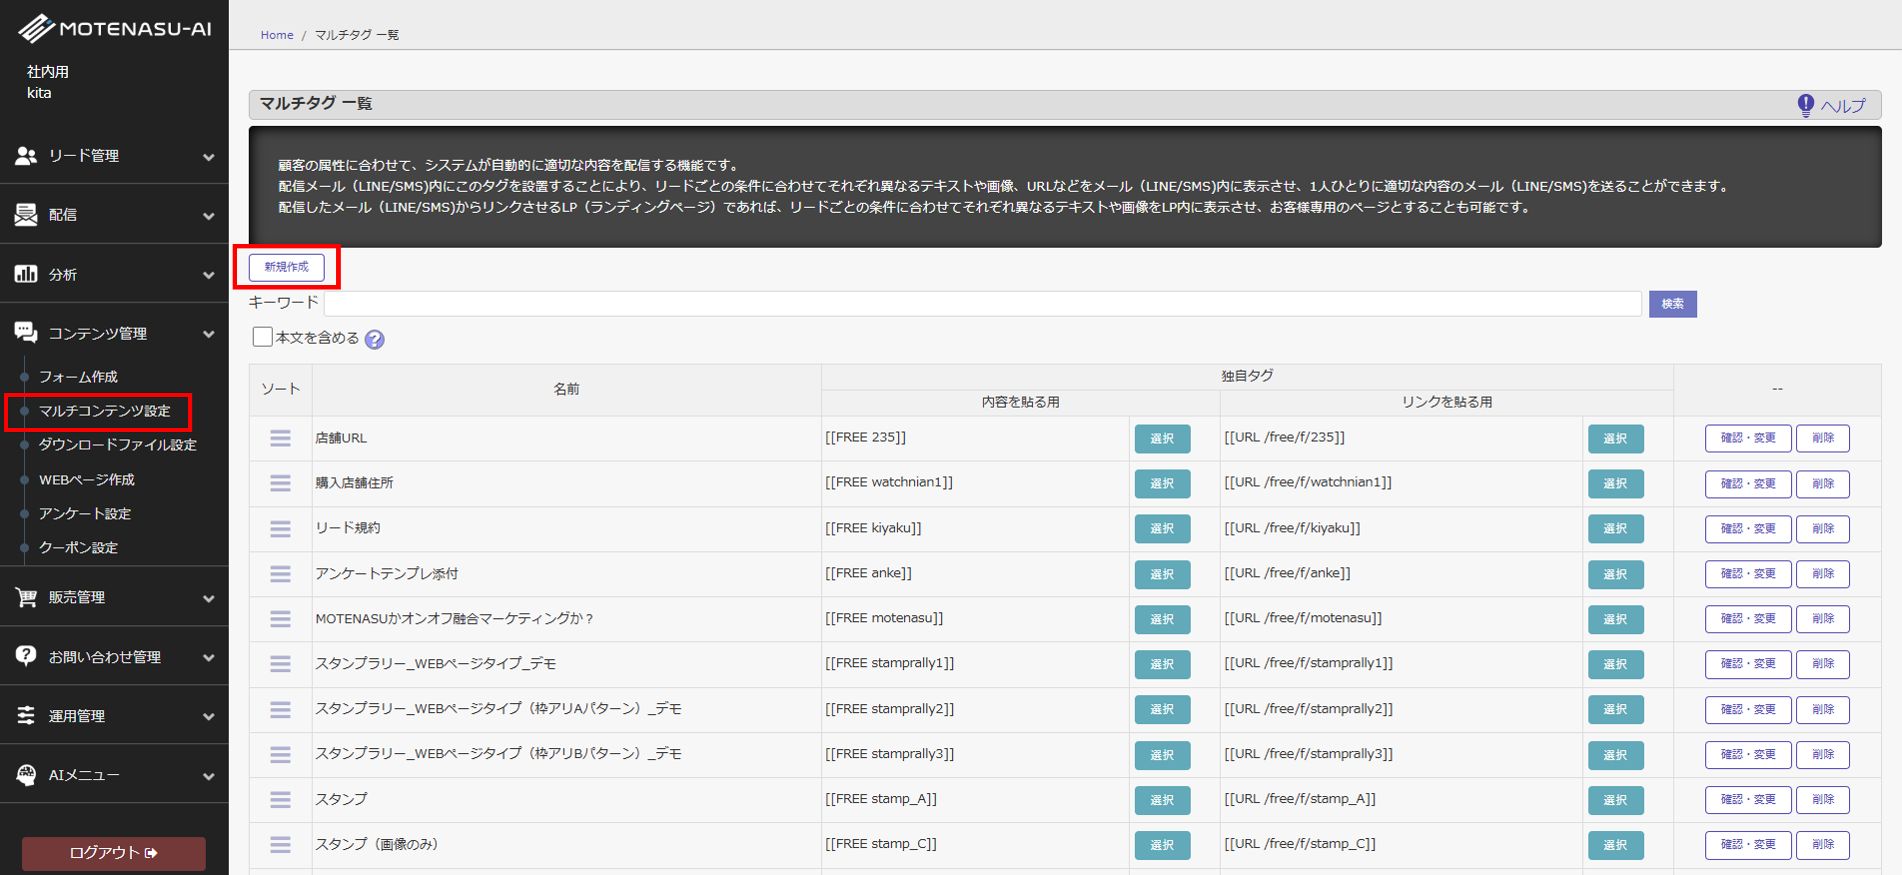Expand the 運用管理 menu chevron
Screen dimensions: 1902x875
pos(209,716)
